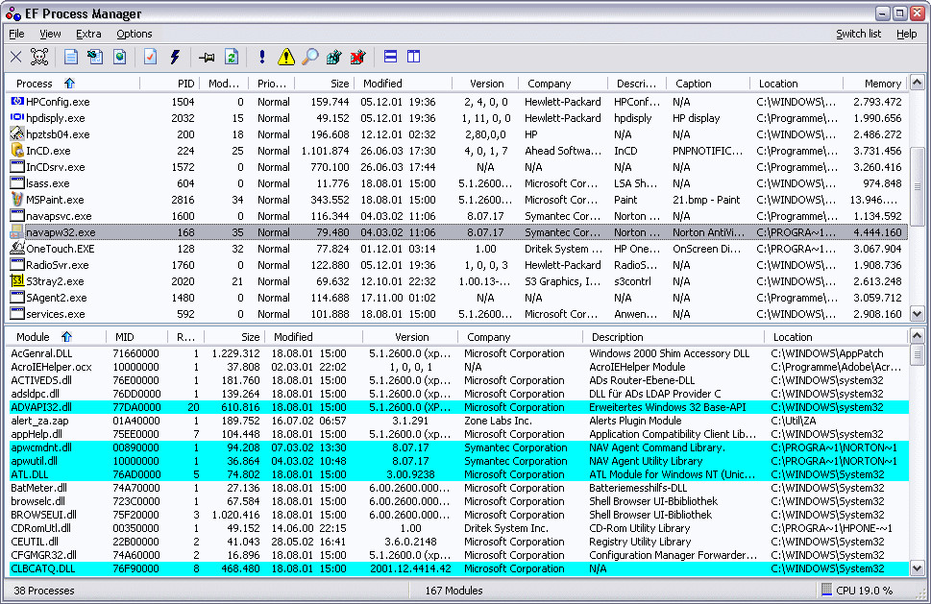Open the Options menu
Viewport: 931px width, 604px height.
pyautogui.click(x=135, y=34)
